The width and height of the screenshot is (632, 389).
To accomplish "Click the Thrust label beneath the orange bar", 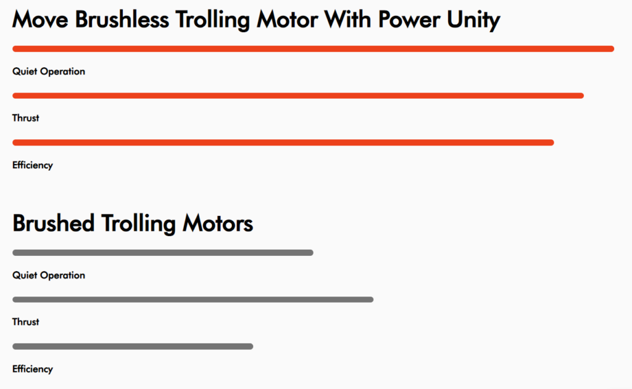I will pos(26,118).
